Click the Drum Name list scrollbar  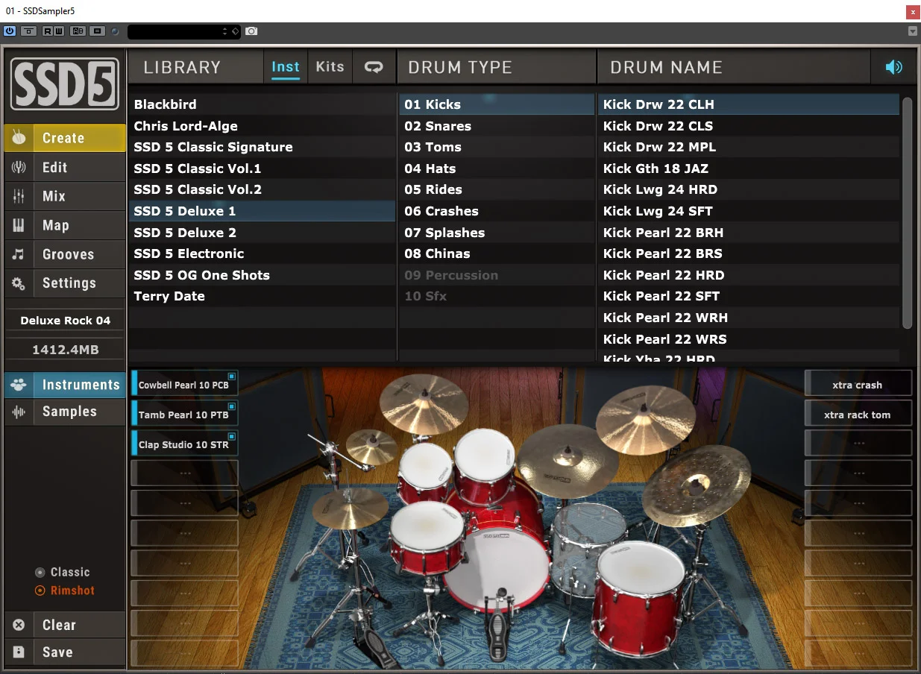(x=908, y=212)
